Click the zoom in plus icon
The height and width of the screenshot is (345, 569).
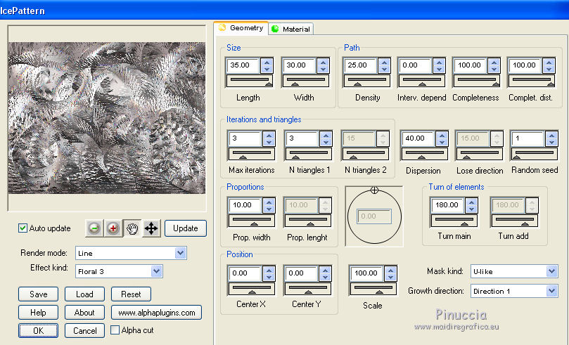point(113,228)
